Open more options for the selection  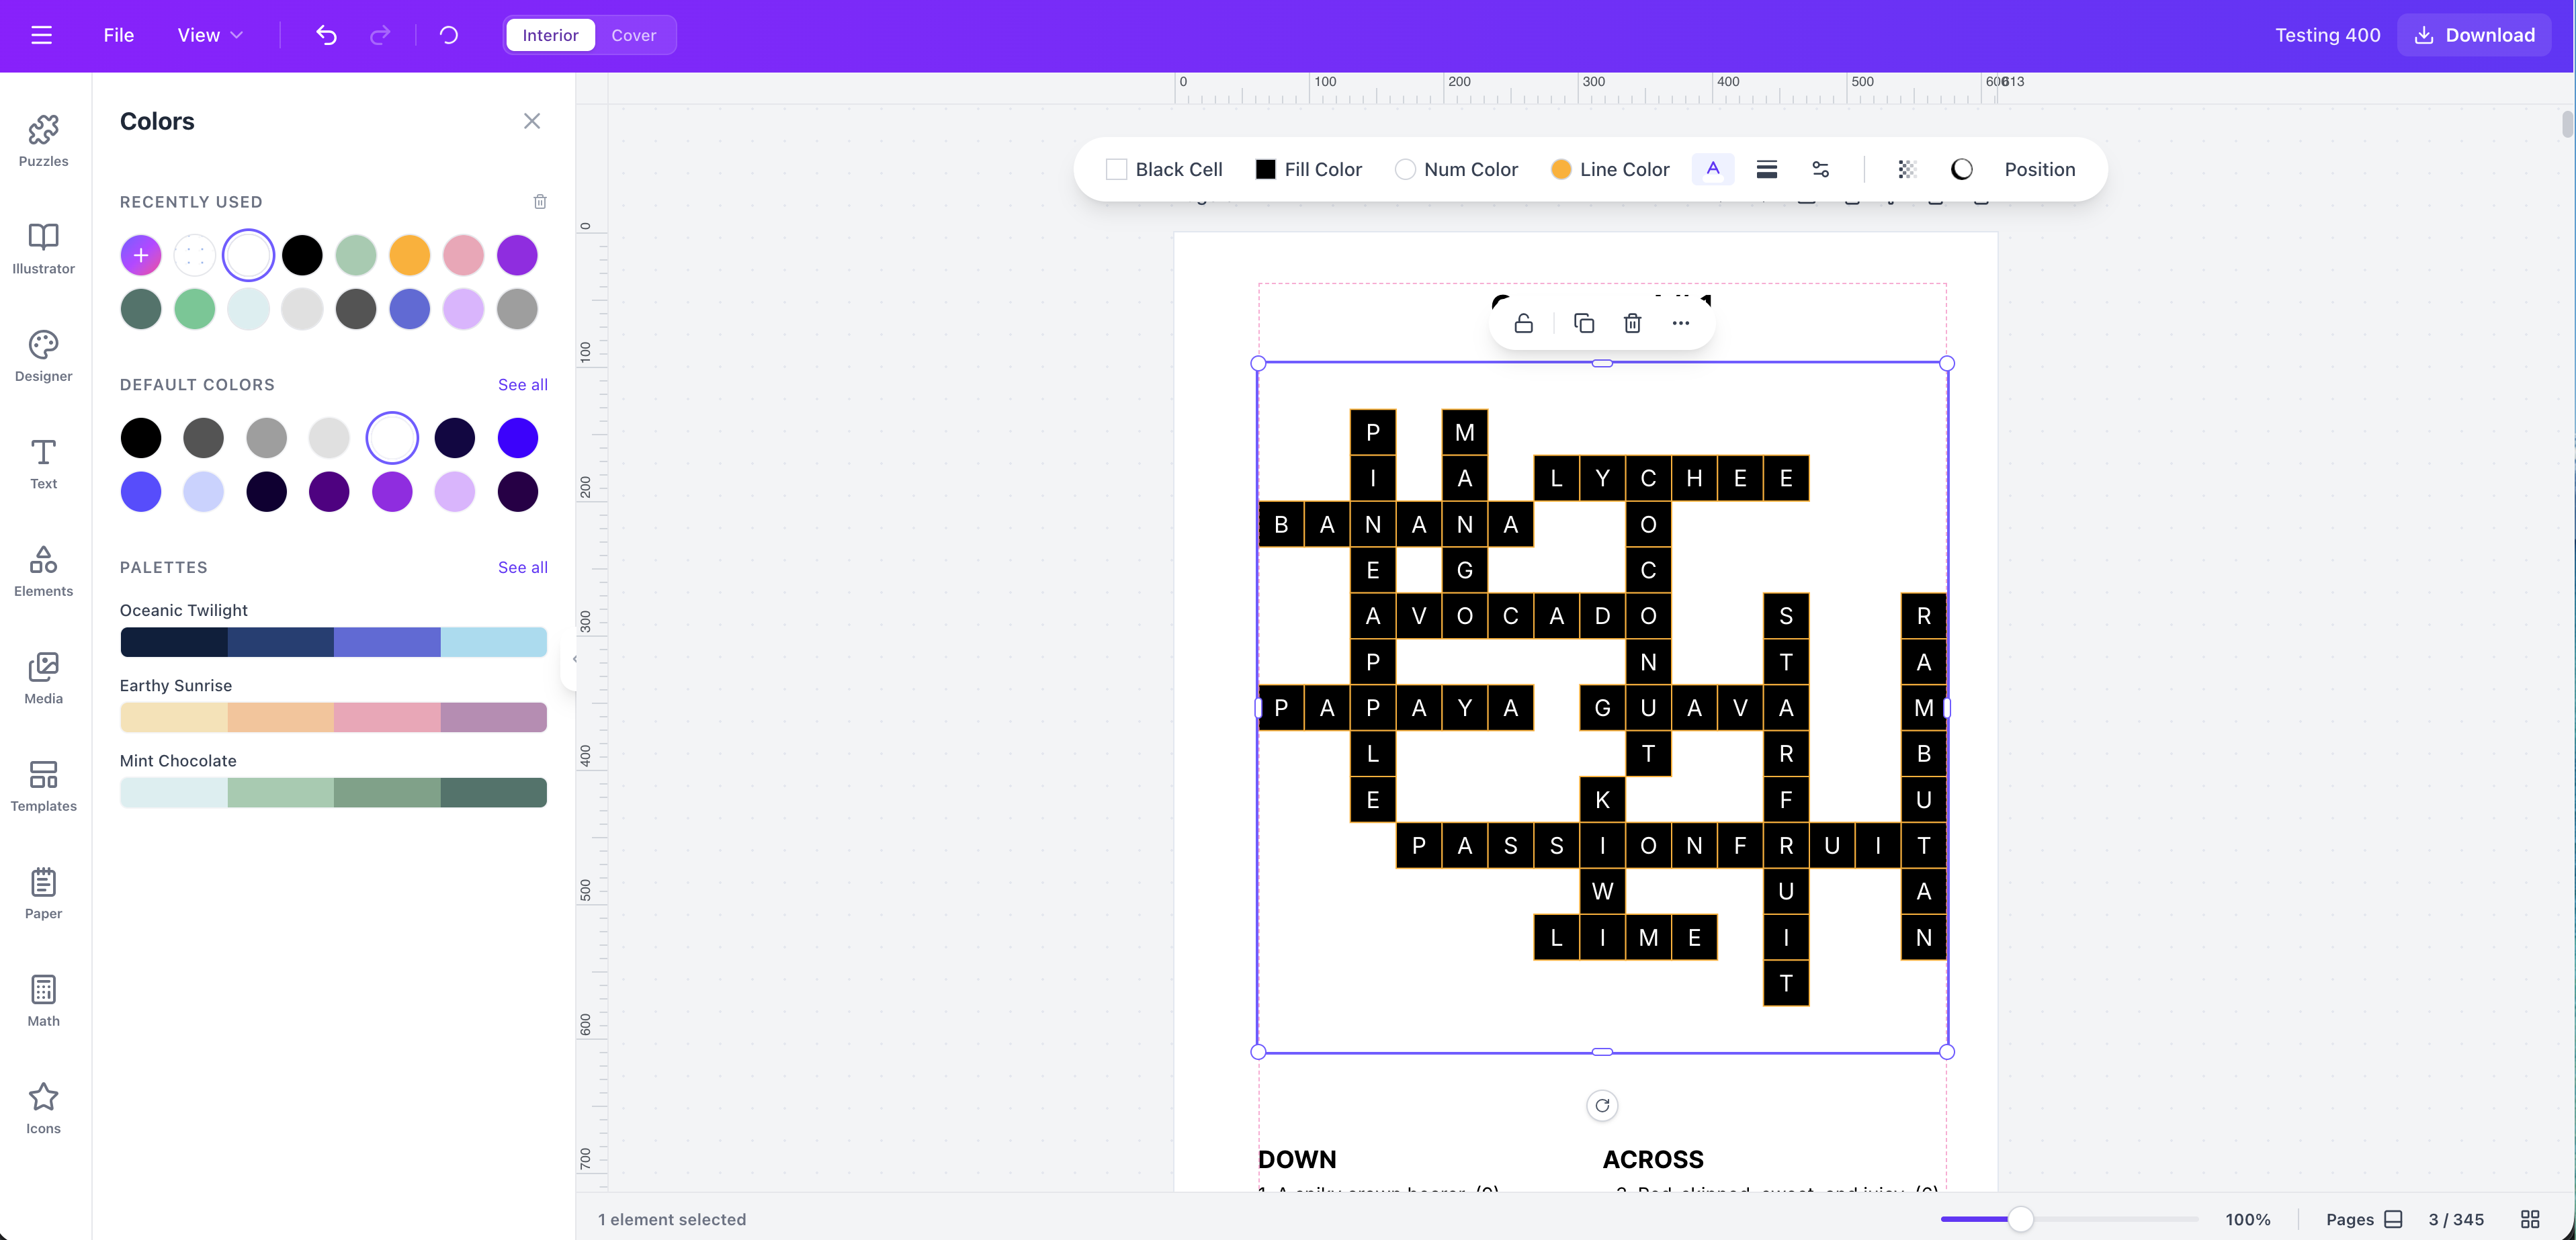coord(1680,322)
